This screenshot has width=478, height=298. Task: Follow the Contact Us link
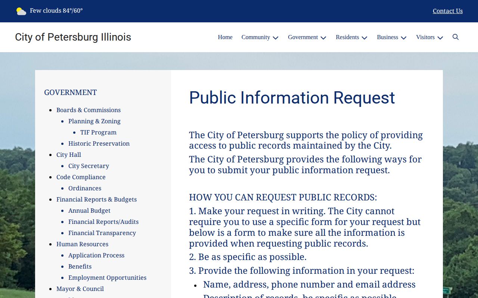(x=448, y=11)
